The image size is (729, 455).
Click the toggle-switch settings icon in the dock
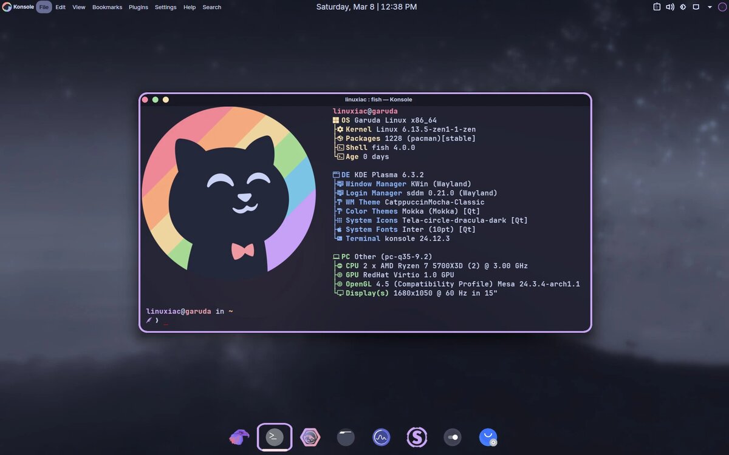point(453,437)
